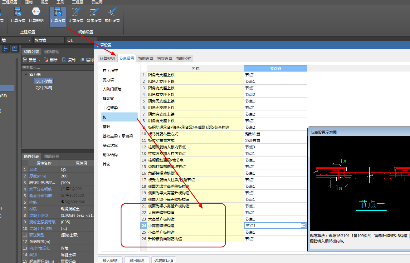
Task: Select 基础 category
Action: 119,127
